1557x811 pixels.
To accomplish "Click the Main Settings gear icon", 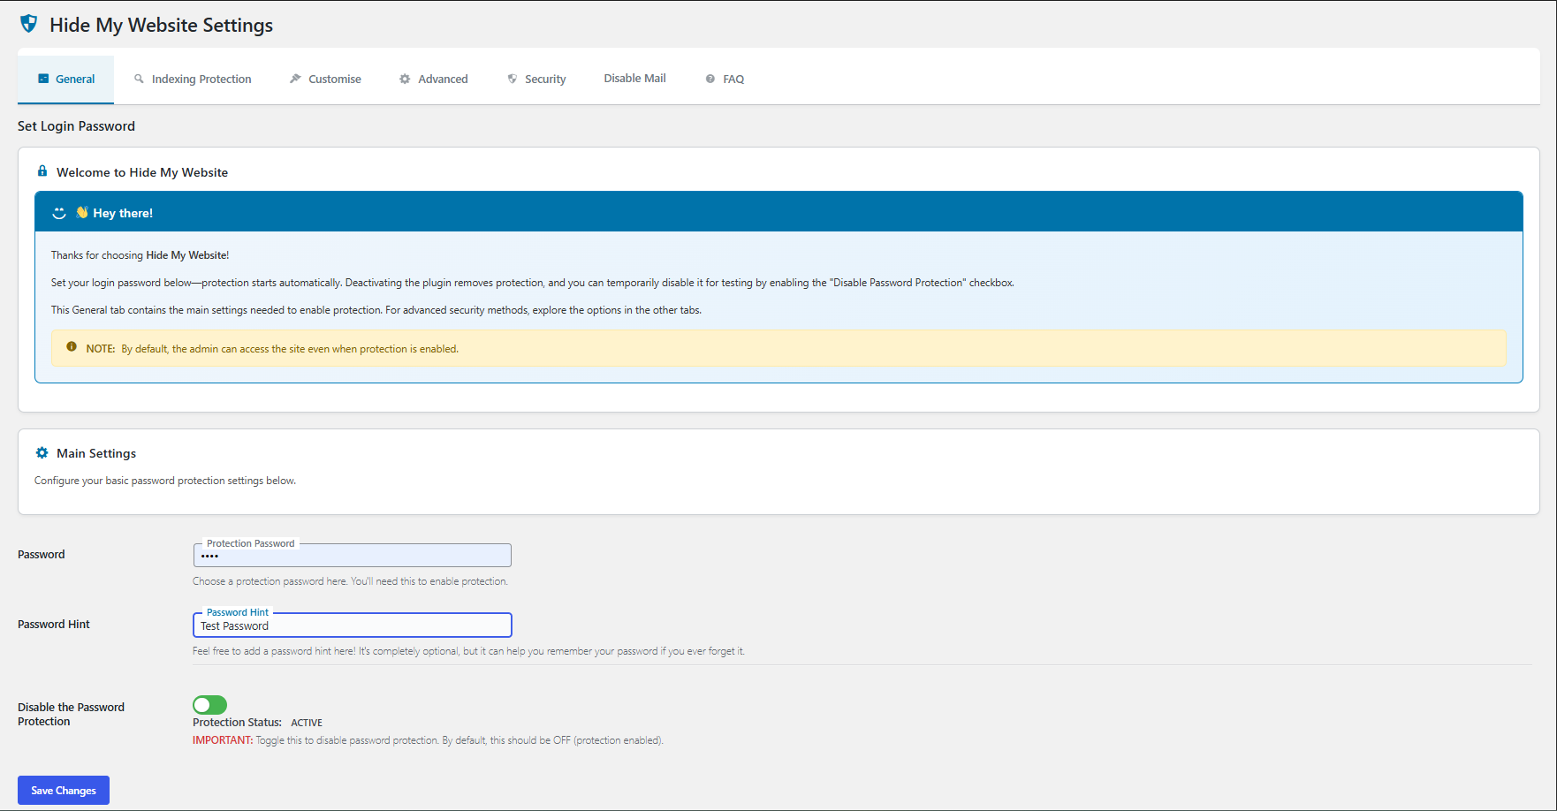I will tap(42, 452).
